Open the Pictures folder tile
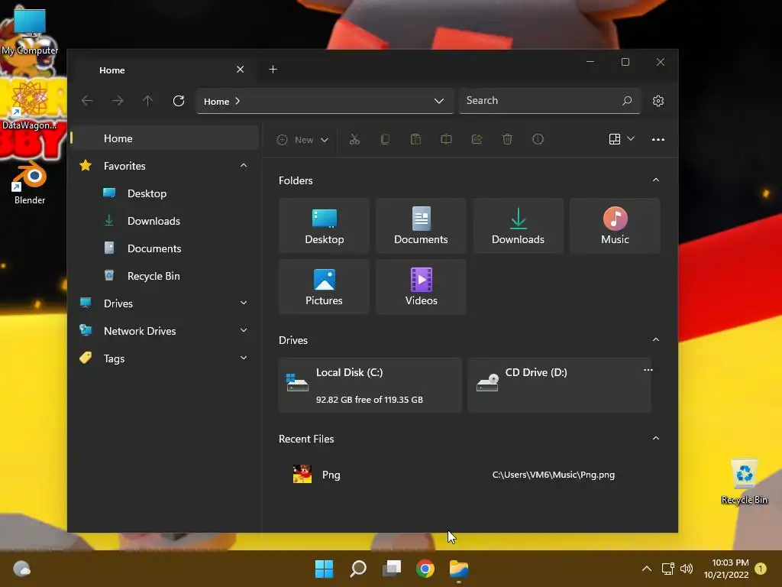The image size is (782, 587). click(x=324, y=287)
